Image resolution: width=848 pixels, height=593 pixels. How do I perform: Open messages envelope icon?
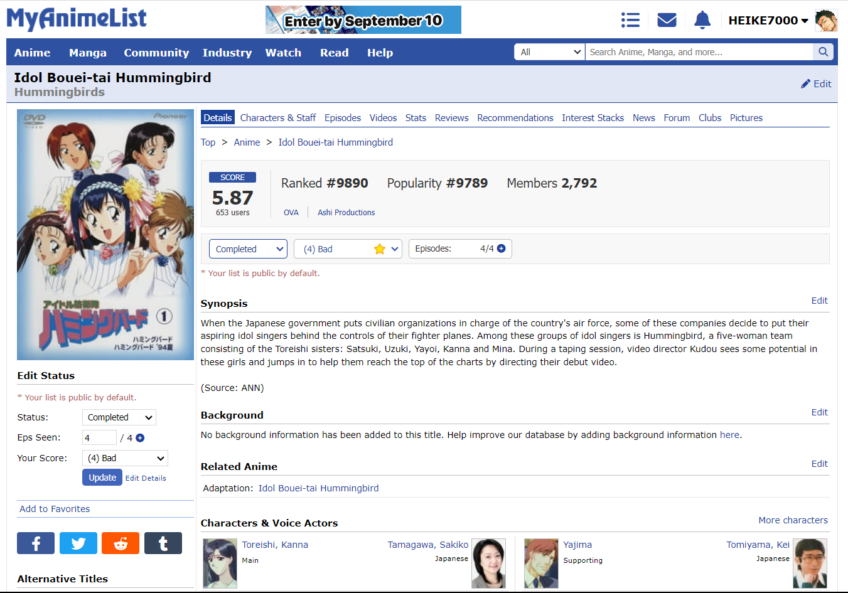pyautogui.click(x=667, y=20)
